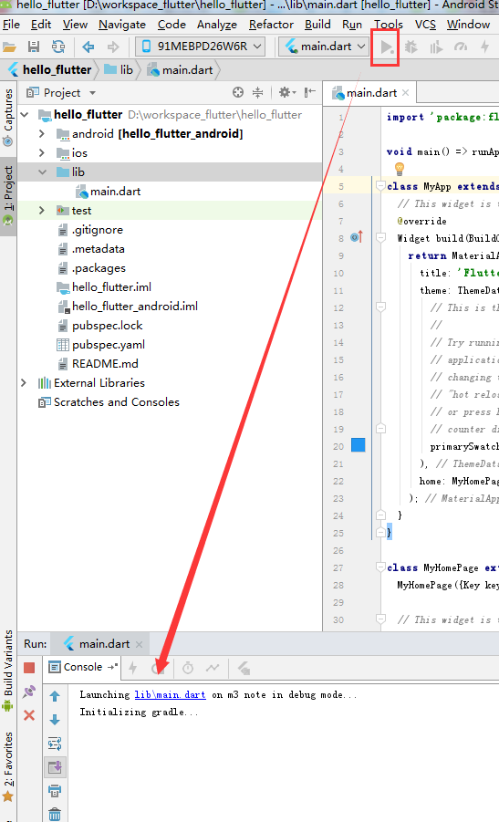Open the Build Variants side tab
Screen dimensions: 499x822
tap(8, 671)
